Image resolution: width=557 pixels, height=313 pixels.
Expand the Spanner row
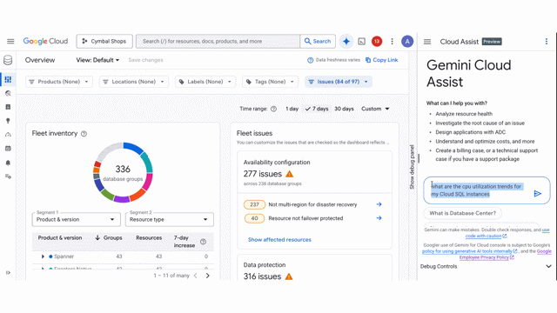tap(43, 256)
